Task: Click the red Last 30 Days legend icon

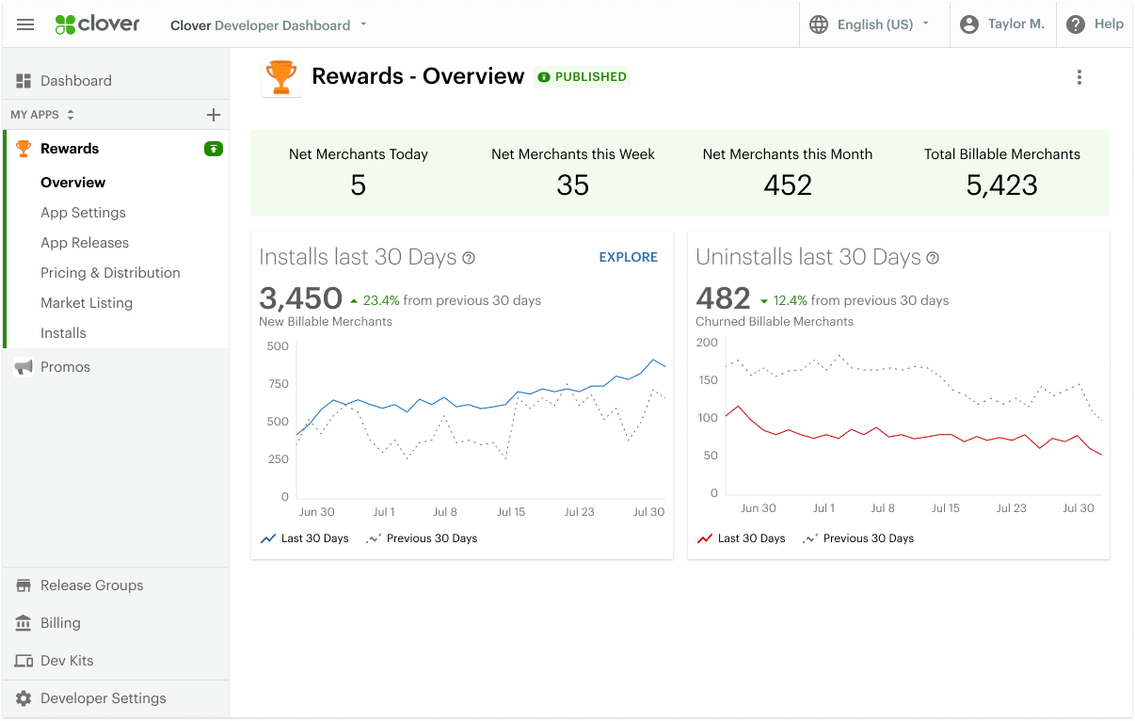Action: point(705,538)
